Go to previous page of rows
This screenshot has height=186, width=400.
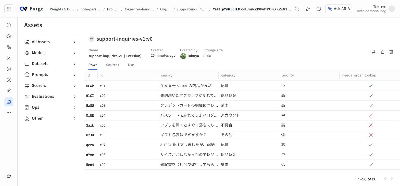tap(385, 179)
